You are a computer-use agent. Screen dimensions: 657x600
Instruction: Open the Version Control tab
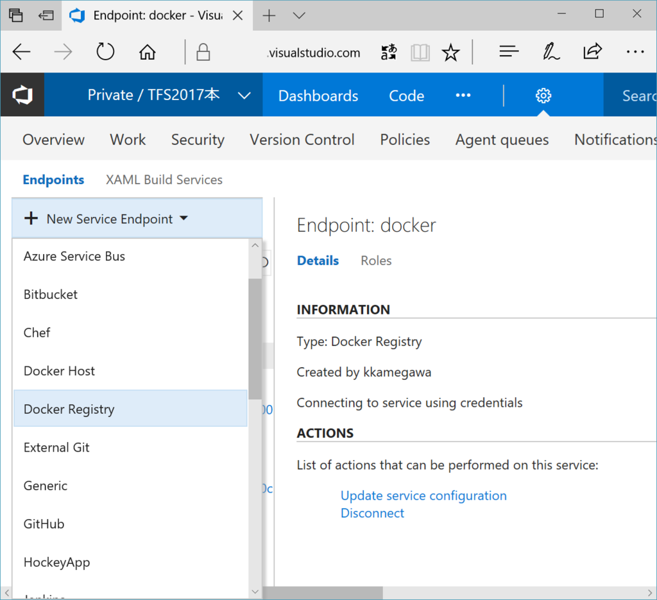(x=302, y=139)
